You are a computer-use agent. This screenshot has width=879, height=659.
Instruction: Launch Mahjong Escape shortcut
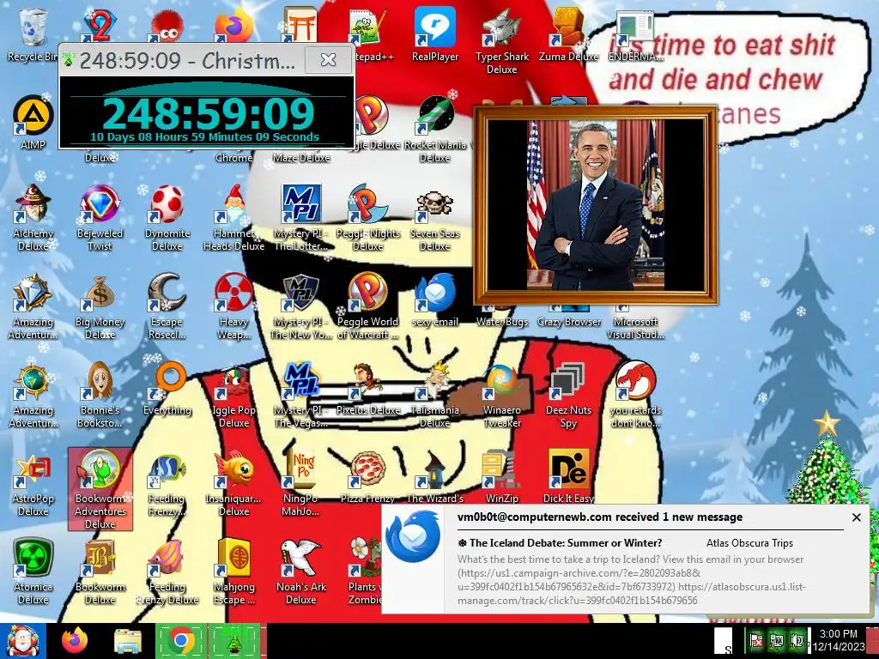tap(233, 571)
